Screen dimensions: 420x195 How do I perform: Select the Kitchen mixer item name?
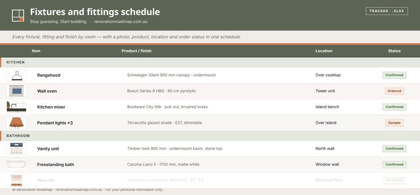click(x=51, y=107)
